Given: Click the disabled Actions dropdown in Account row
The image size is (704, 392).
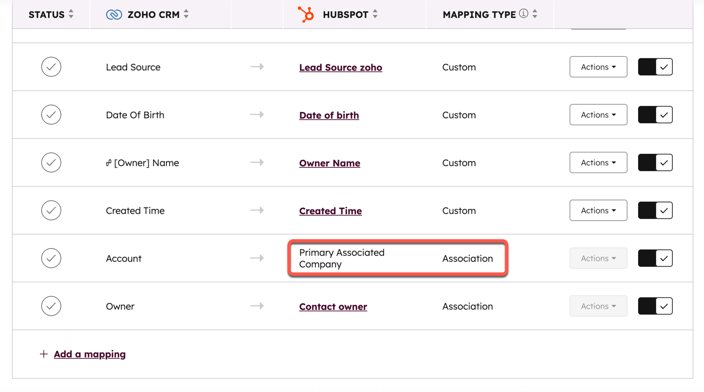Looking at the screenshot, I should (x=598, y=258).
